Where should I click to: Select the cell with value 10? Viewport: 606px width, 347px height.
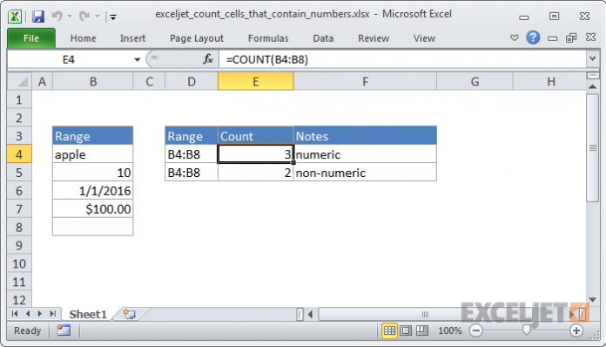click(93, 173)
